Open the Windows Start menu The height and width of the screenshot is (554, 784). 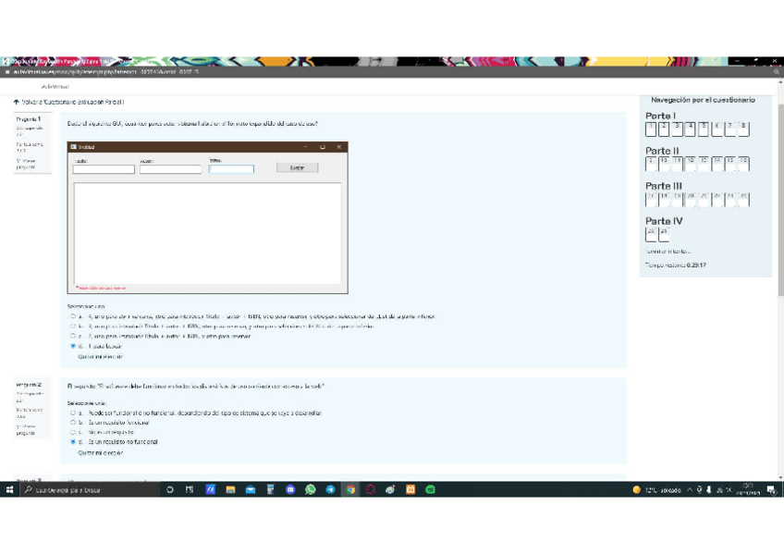point(9,490)
